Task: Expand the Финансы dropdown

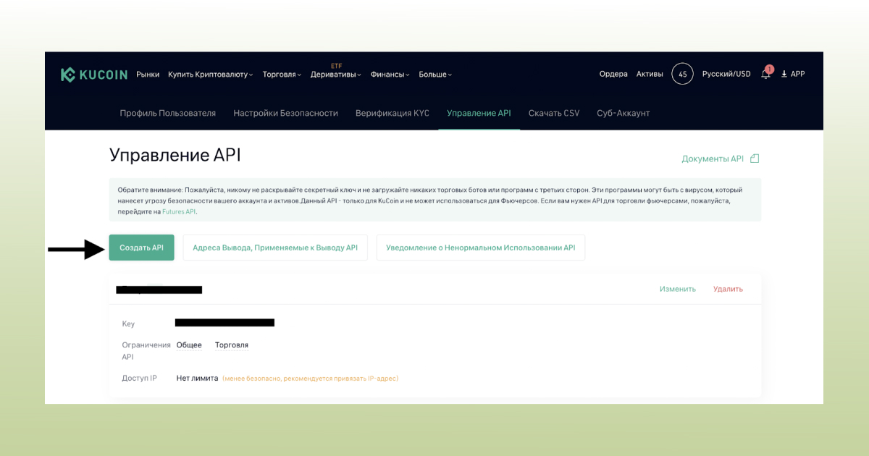Action: pyautogui.click(x=388, y=74)
